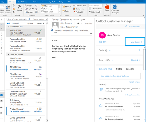Image resolution: width=146 pixels, height=122 pixels.
Task: Open the Rules dropdown
Action: 66,11
